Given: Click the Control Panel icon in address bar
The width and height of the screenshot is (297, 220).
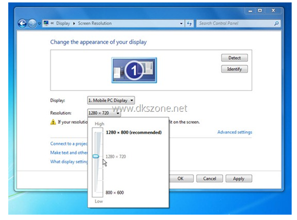Looking at the screenshot, I should tap(46, 23).
